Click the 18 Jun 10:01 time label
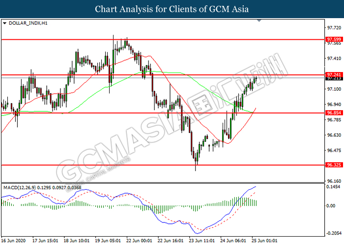This screenshot has width=344, height=245. [x=77, y=241]
